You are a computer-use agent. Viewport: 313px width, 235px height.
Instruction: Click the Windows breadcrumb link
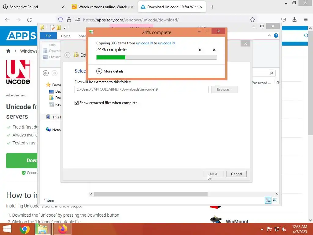(x=29, y=51)
